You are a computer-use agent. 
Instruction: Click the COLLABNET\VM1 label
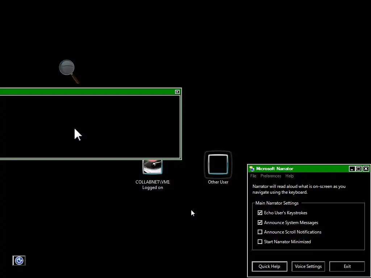(x=153, y=182)
